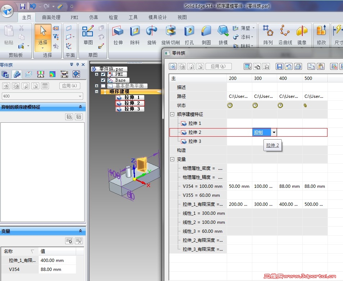Click the copy icon in the 零件族 dialog toolbar
Image resolution: width=343 pixels, height=281 pixels.
(311, 66)
